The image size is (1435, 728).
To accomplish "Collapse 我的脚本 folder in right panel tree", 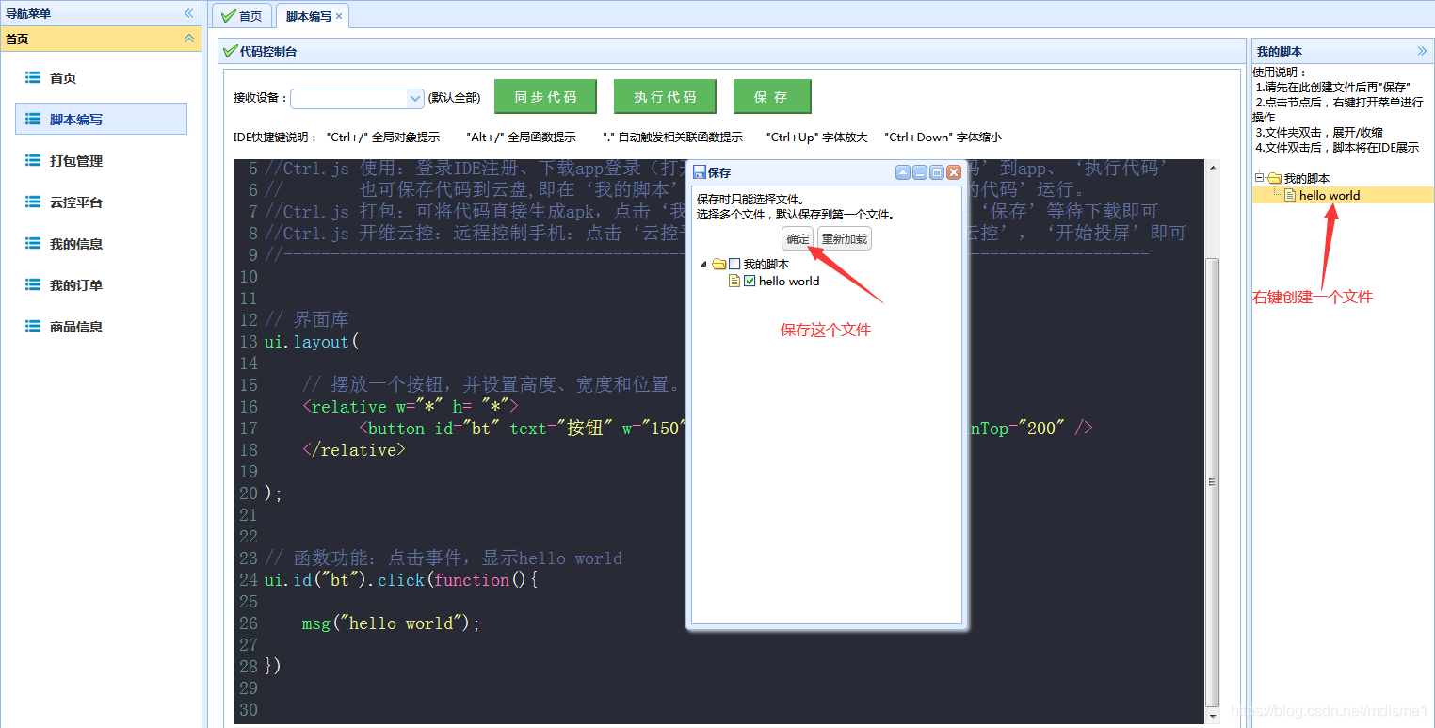I will point(1260,177).
